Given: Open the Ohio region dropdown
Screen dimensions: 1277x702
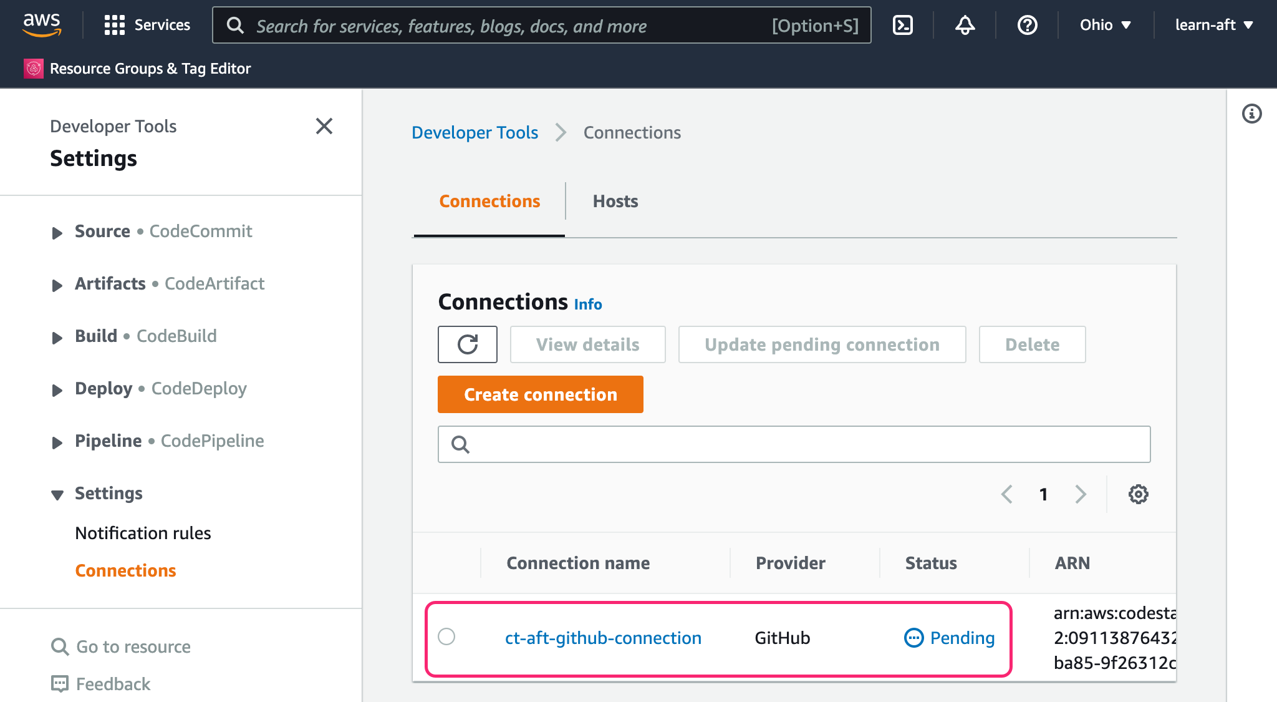Looking at the screenshot, I should [x=1106, y=25].
